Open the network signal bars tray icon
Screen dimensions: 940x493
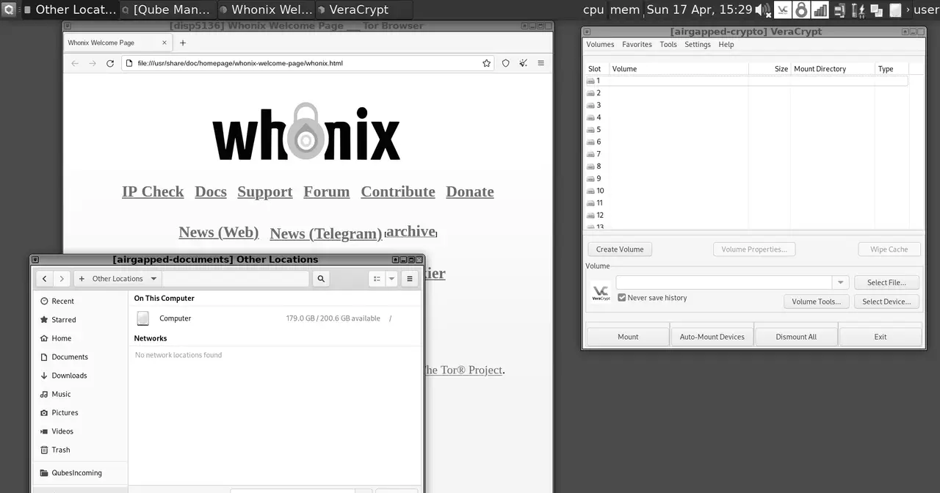pos(820,10)
